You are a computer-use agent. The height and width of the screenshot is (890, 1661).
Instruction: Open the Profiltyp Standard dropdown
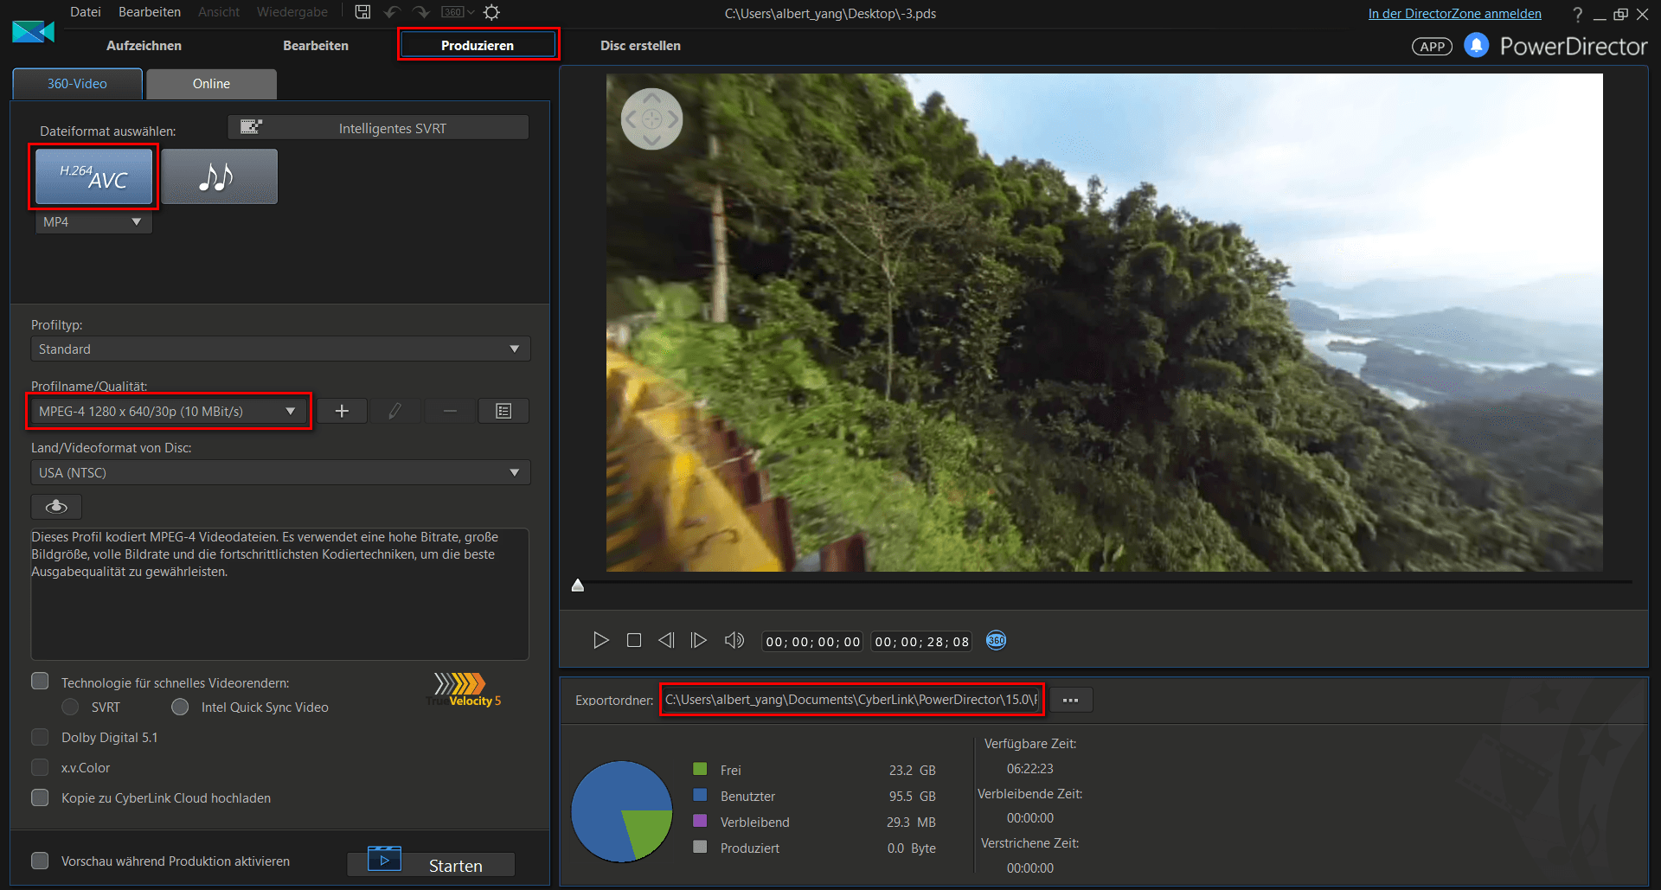click(280, 349)
